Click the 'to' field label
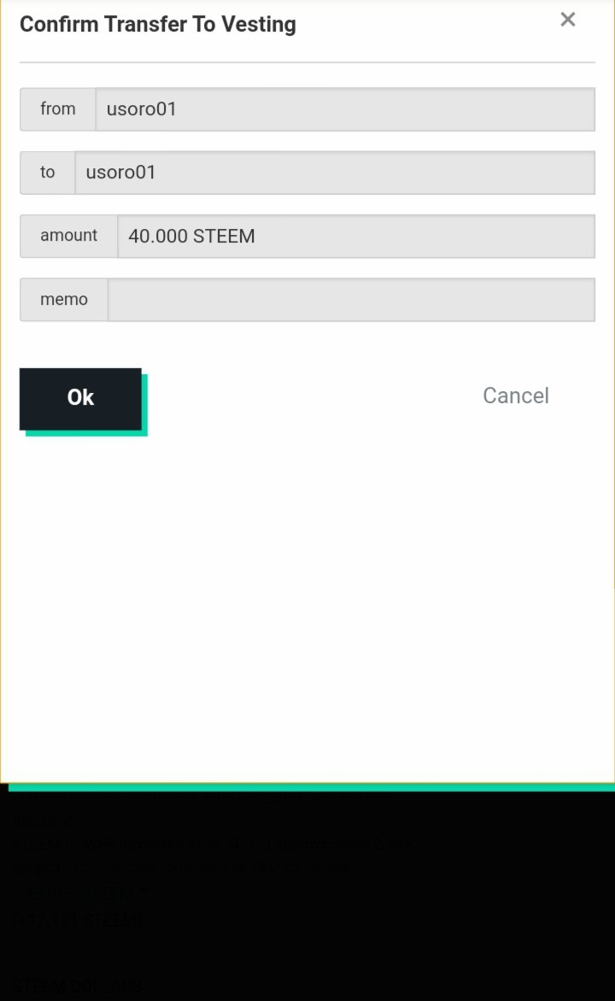Image resolution: width=615 pixels, height=1001 pixels. [x=47, y=173]
